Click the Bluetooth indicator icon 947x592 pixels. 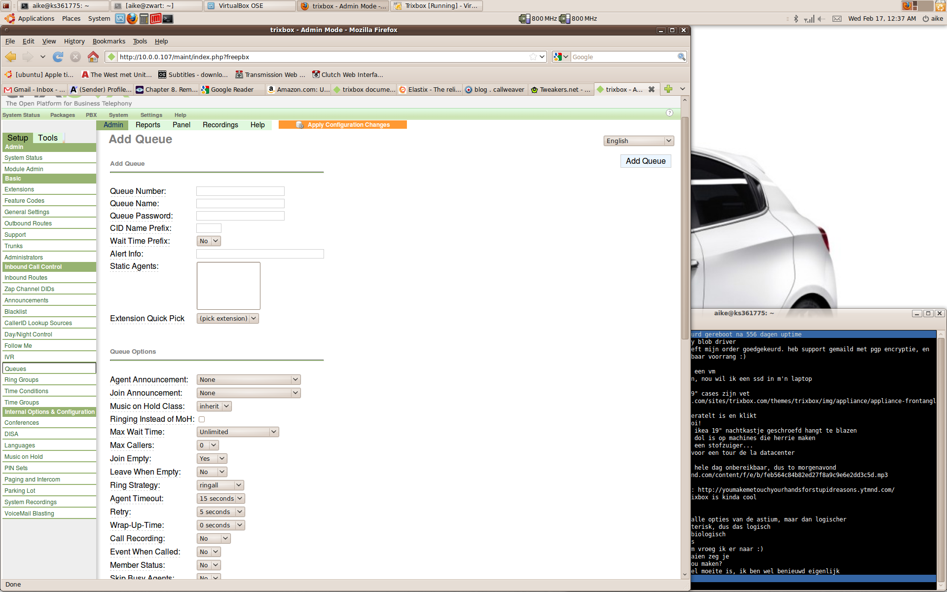796,19
